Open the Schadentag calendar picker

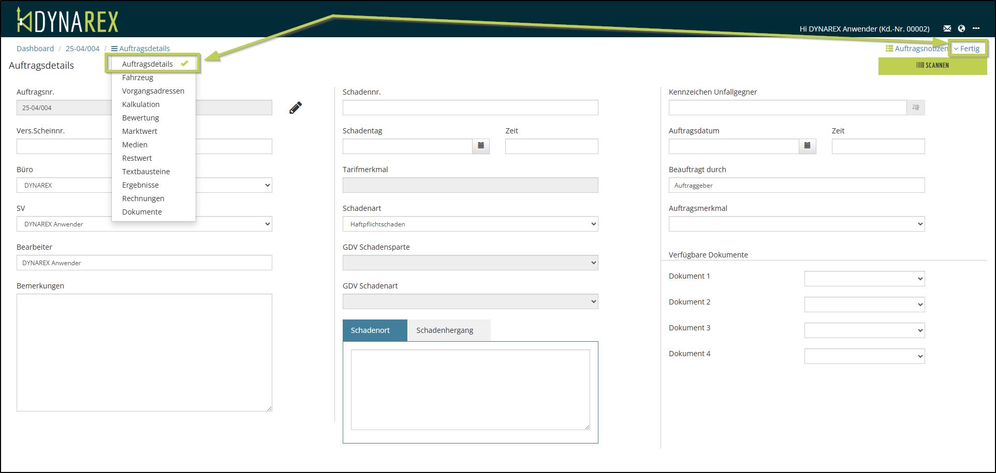point(480,146)
